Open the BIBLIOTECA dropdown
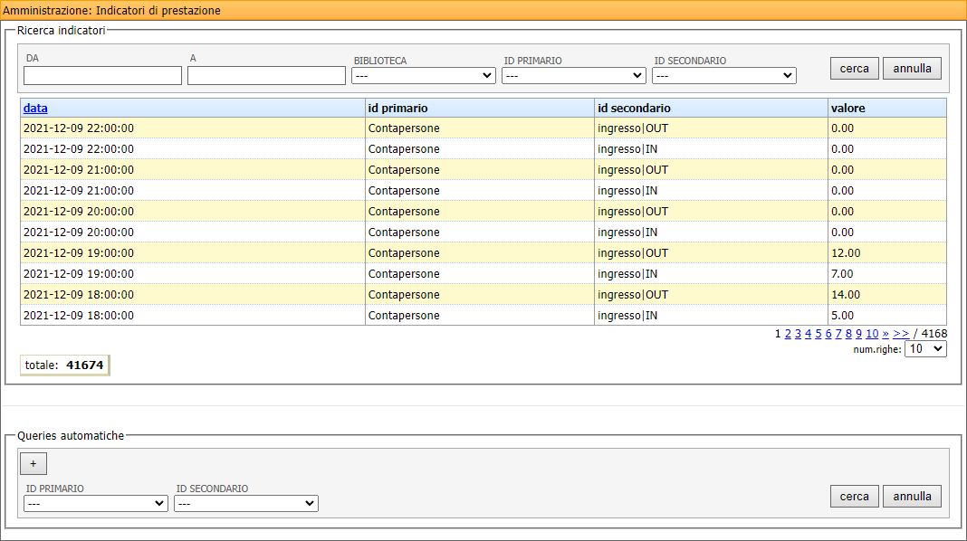The height and width of the screenshot is (541, 967). click(x=423, y=75)
